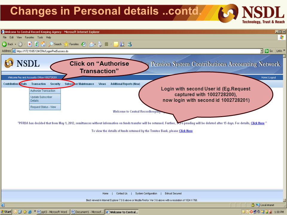
Task: Click the Stop page loading icon
Action: [30, 44]
